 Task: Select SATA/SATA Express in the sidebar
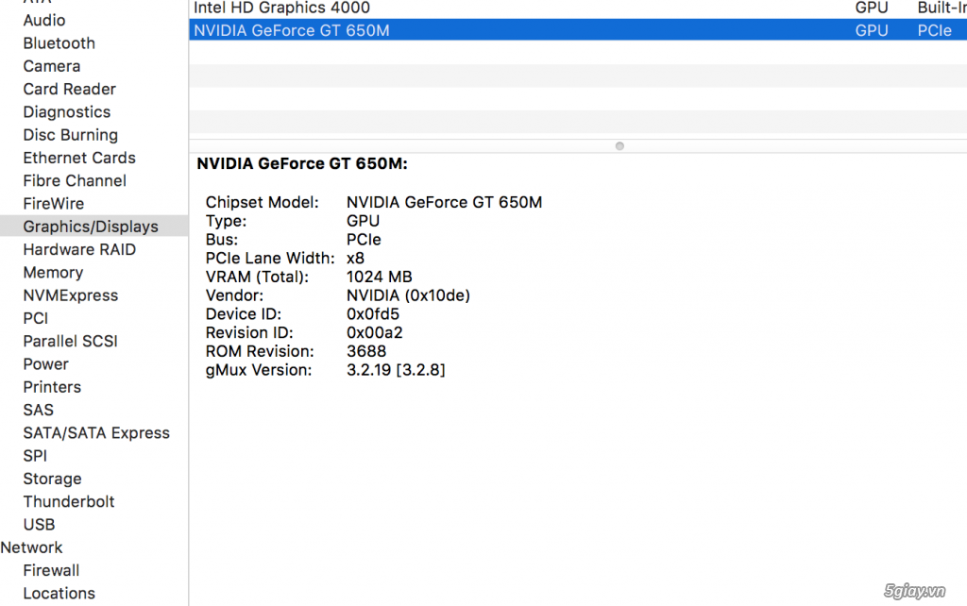96,433
